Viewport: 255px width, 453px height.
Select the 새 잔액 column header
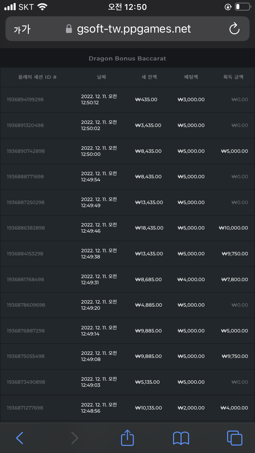pyautogui.click(x=149, y=77)
